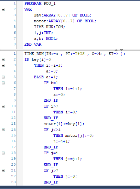Screen dimensions: 140x189
Task: Click the down arrow on pane splitter
Action: coord(121,50)
